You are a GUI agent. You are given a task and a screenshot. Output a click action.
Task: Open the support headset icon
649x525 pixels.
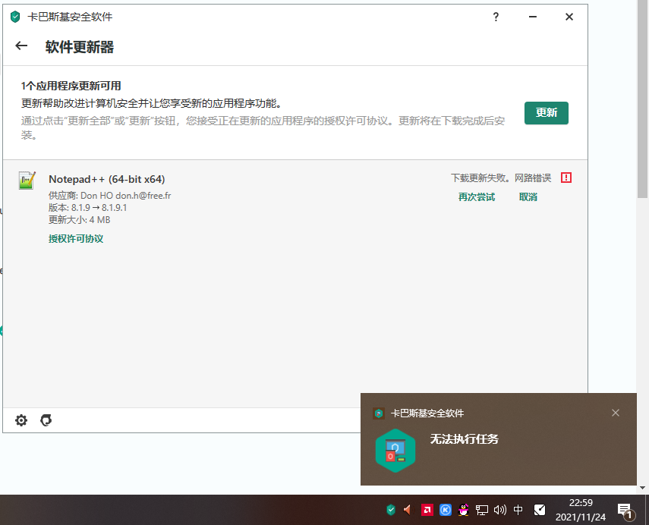click(x=46, y=420)
